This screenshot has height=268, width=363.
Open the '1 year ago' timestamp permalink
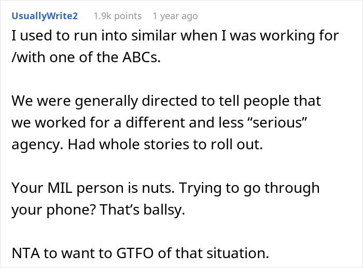pyautogui.click(x=175, y=16)
